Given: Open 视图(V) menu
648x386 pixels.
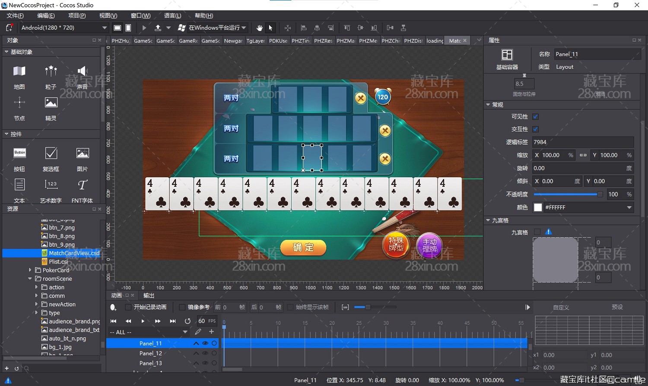Looking at the screenshot, I should pyautogui.click(x=108, y=16).
